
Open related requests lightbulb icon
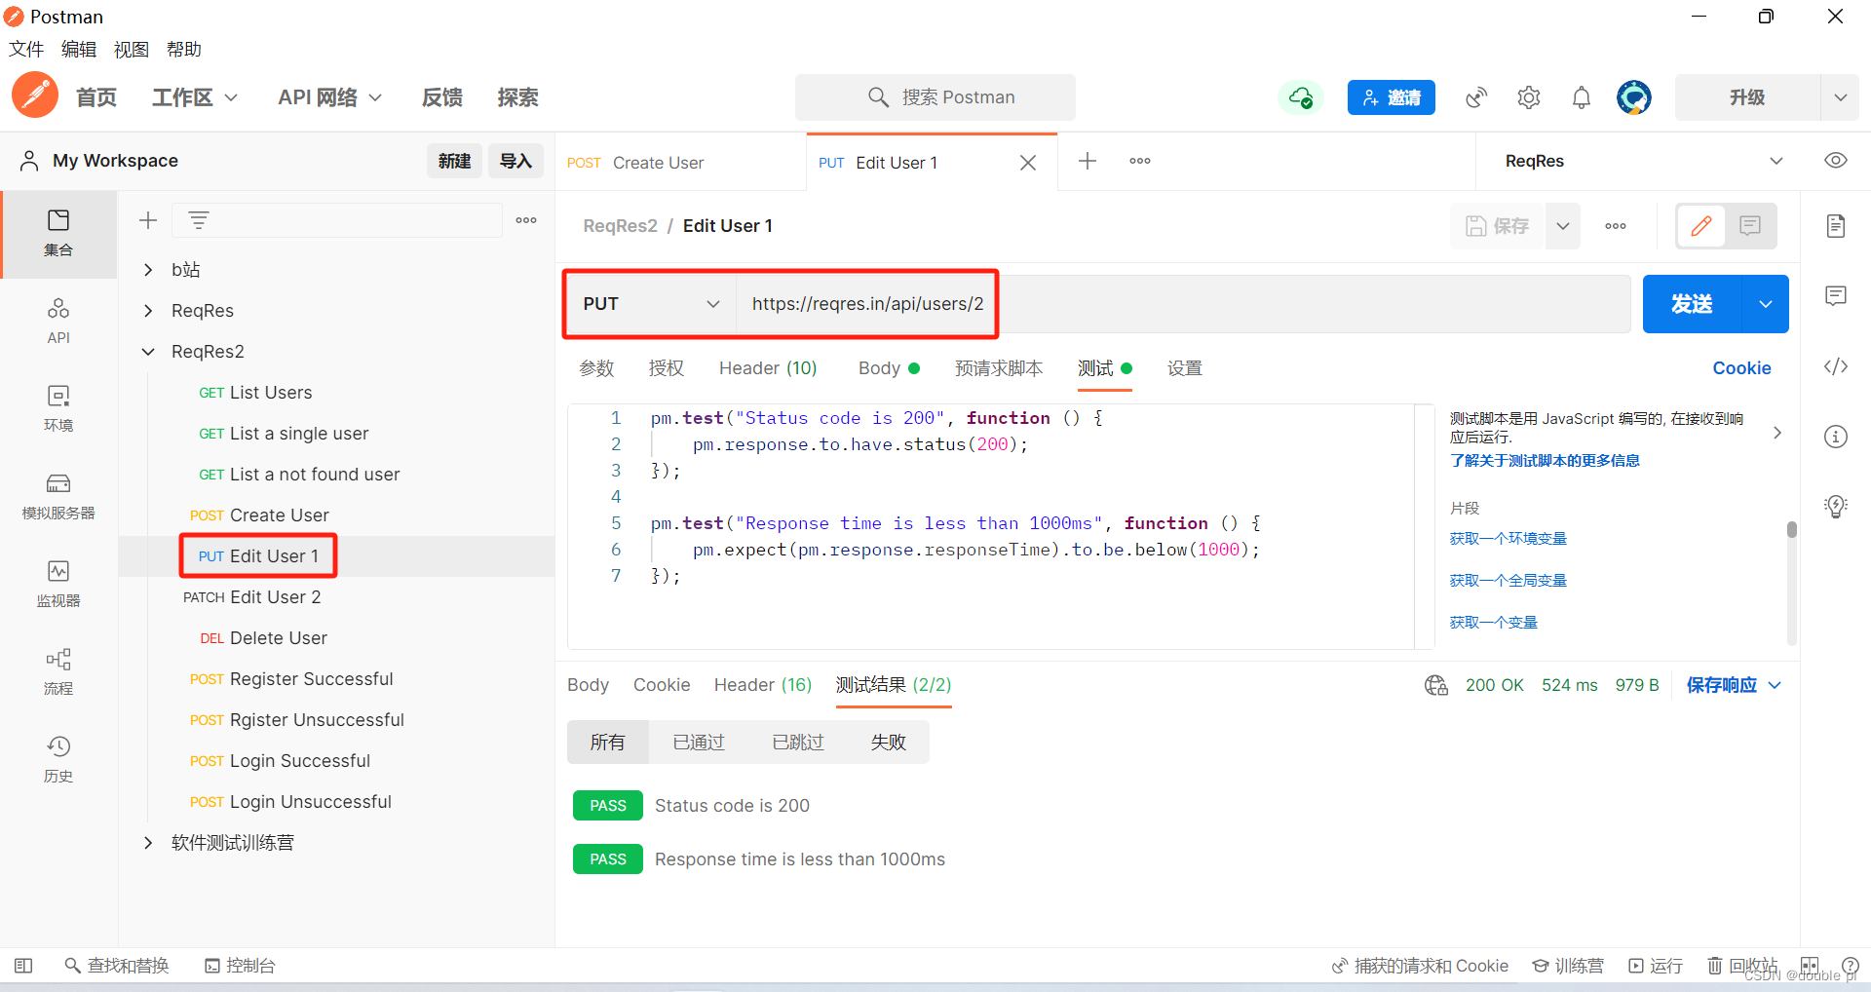(1836, 507)
